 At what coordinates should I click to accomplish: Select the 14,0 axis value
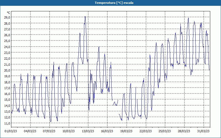click(7, 105)
